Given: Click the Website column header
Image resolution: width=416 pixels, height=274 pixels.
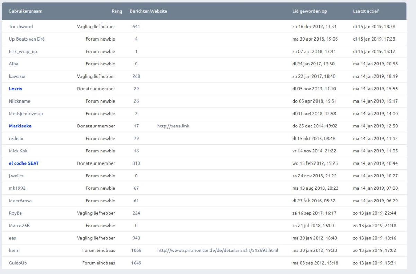Looking at the screenshot, I should pyautogui.click(x=159, y=11).
